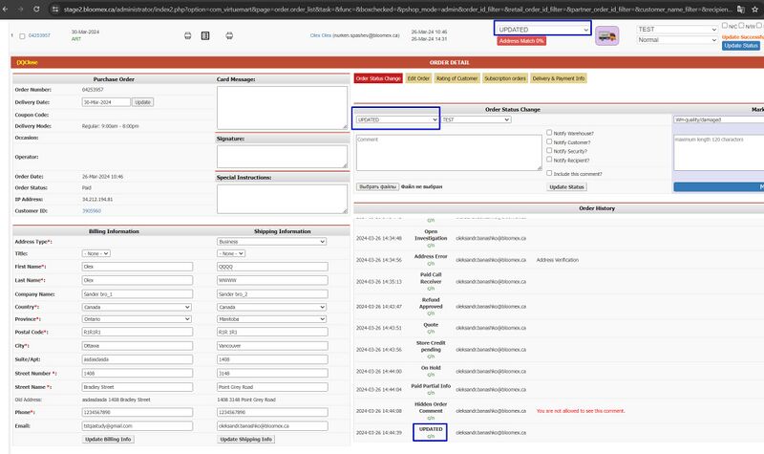Open the order list sheet icon

pyautogui.click(x=205, y=35)
